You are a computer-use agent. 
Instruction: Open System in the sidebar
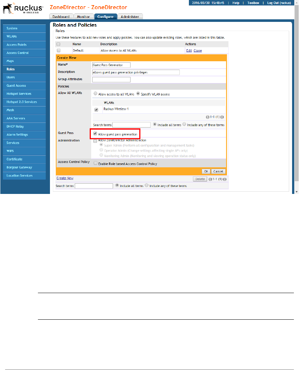24,28
